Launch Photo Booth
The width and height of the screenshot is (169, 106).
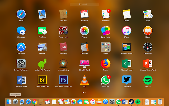(63, 31)
